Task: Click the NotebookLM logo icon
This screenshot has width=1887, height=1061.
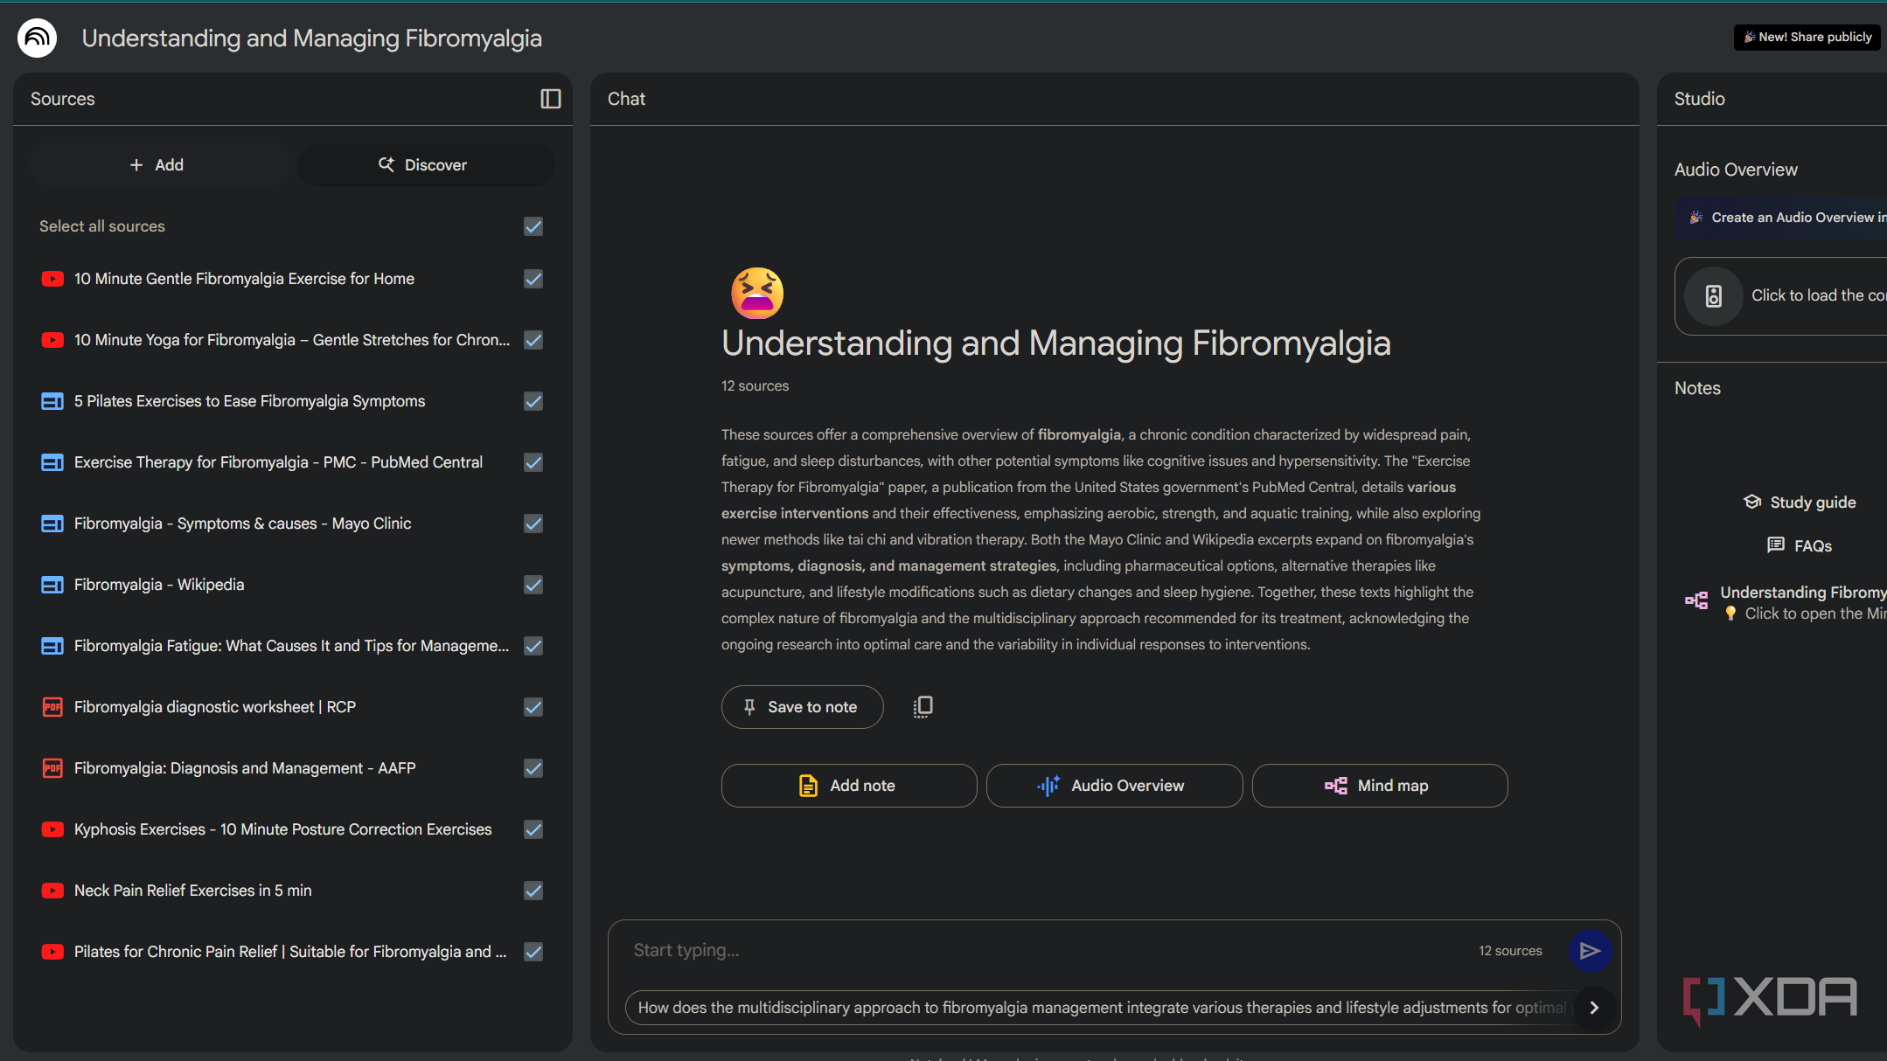Action: (37, 38)
